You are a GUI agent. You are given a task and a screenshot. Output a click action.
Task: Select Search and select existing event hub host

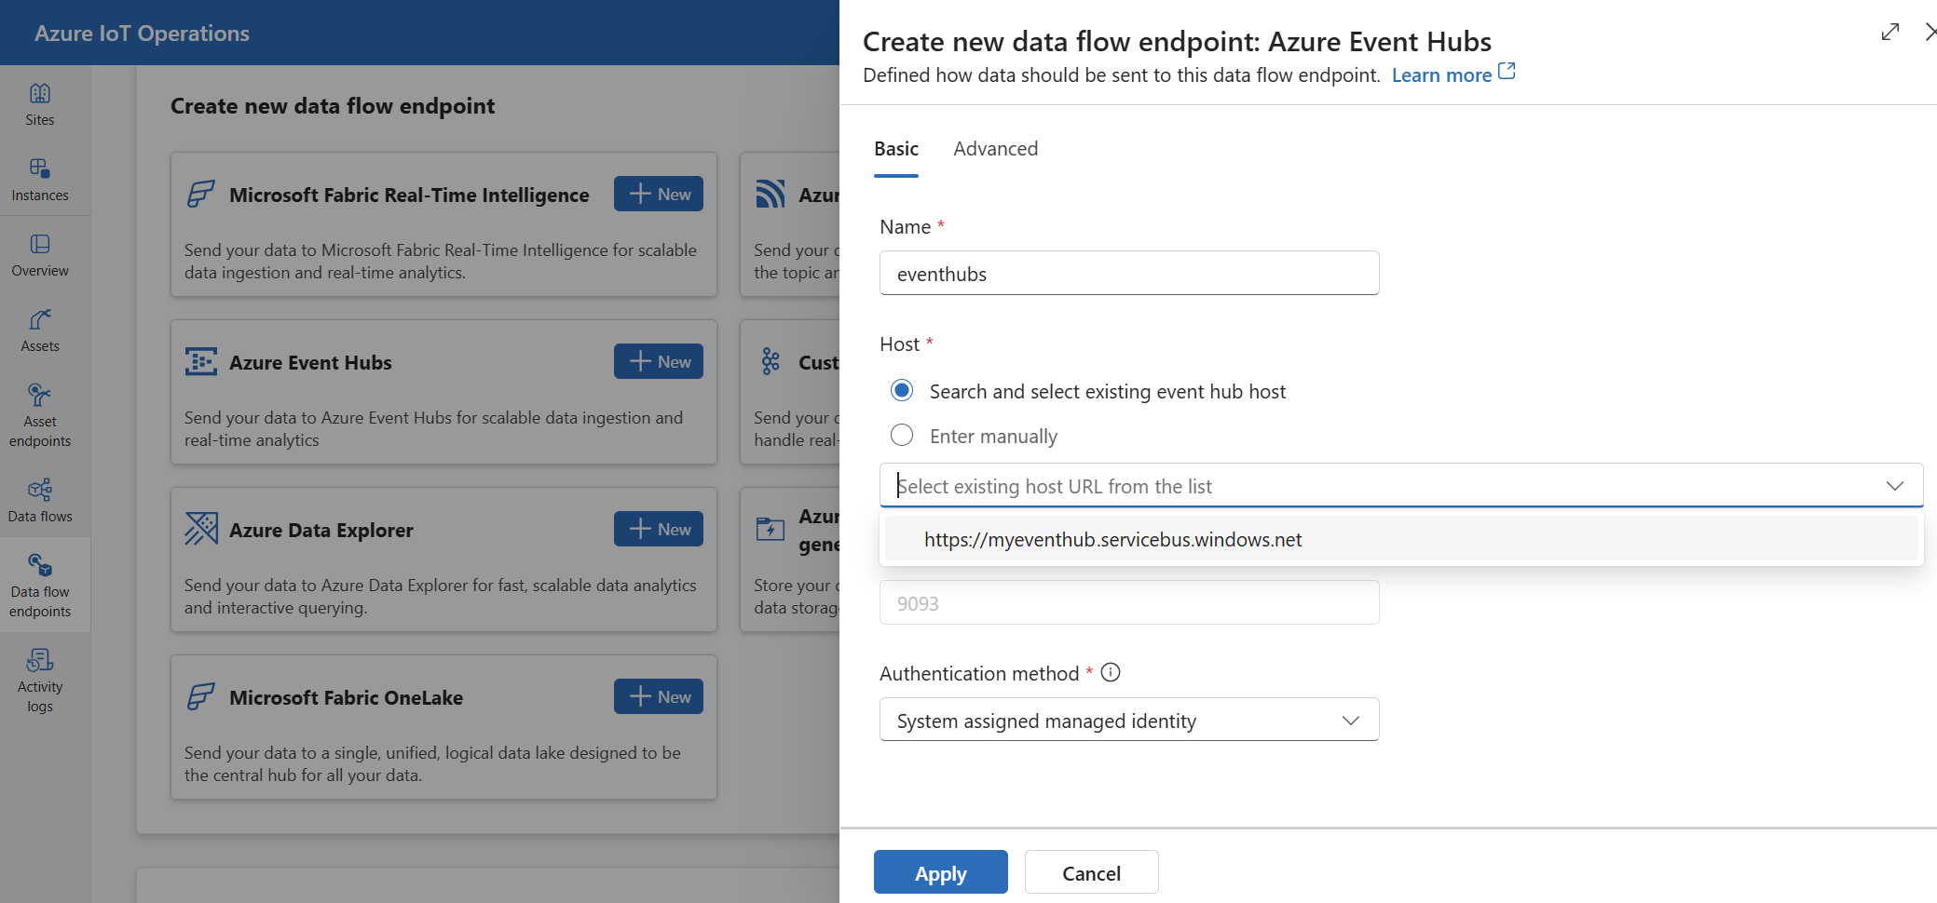902,390
